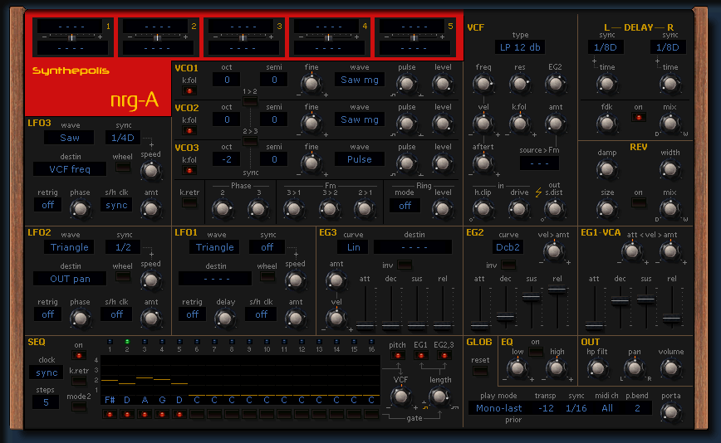The height and width of the screenshot is (443, 721).
Task: Toggle VCO1 k.fol LED button
Action: [189, 91]
